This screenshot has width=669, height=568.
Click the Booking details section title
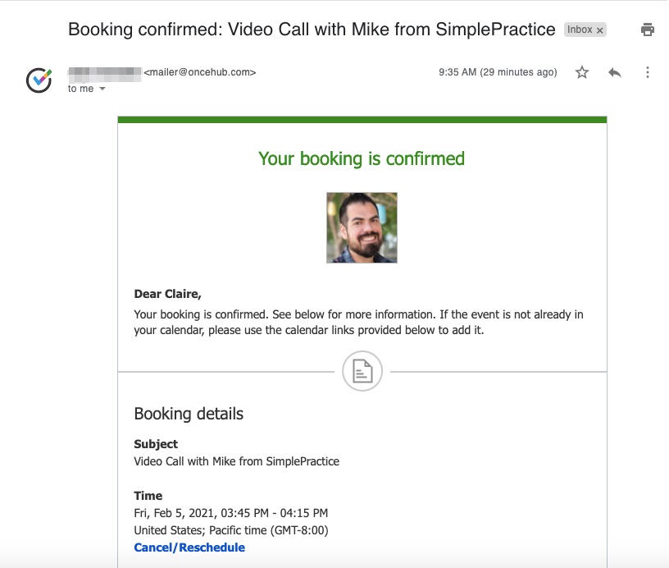click(x=189, y=414)
